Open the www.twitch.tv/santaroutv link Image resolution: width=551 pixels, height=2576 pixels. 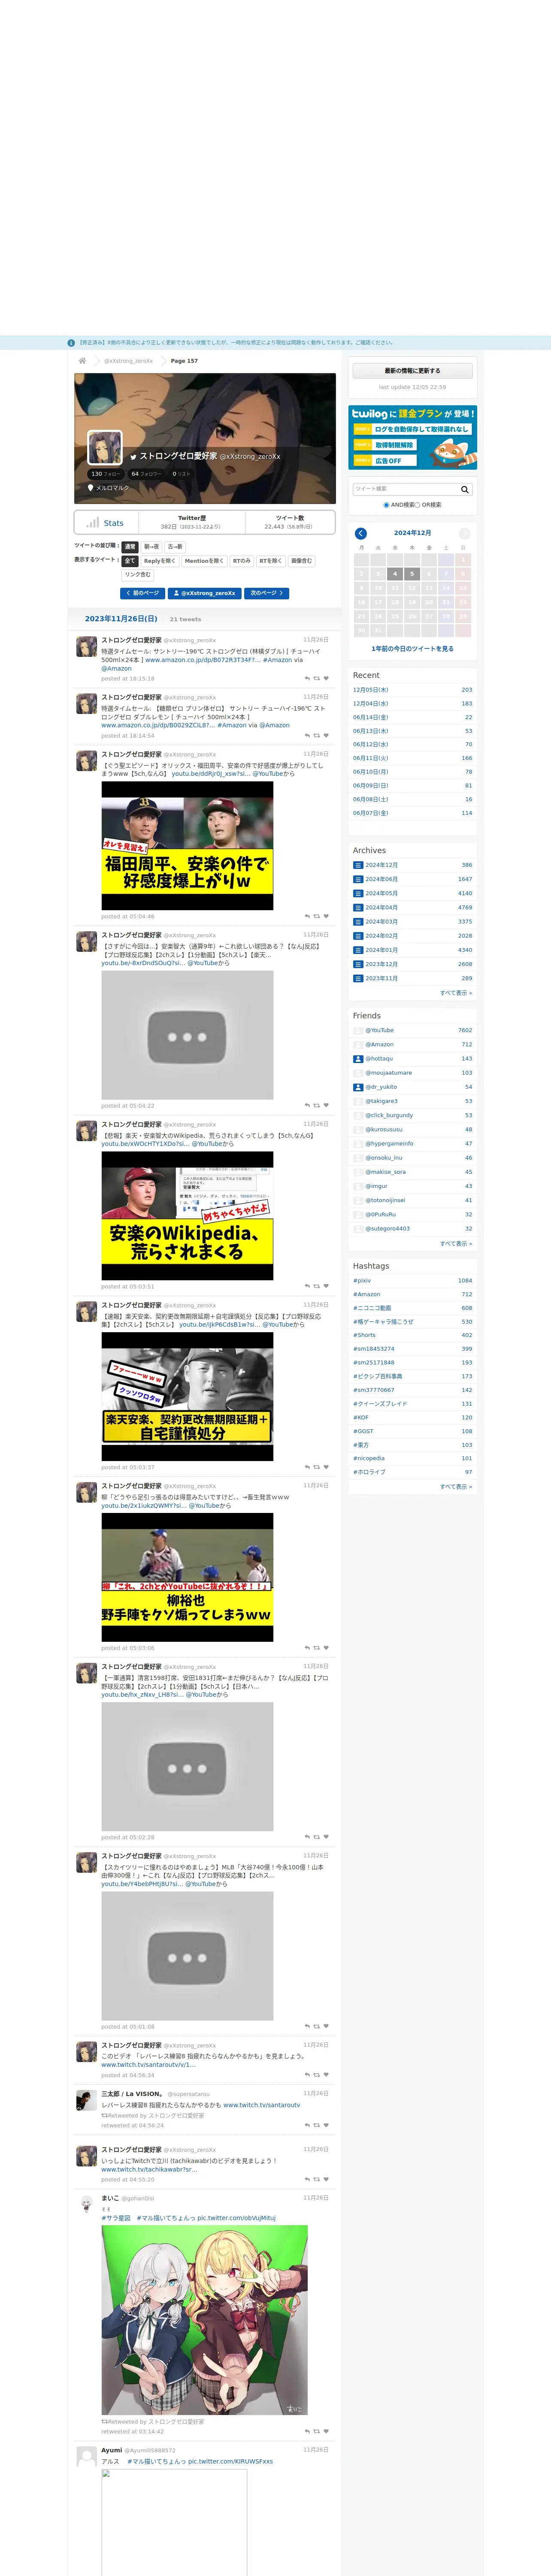[262, 2105]
